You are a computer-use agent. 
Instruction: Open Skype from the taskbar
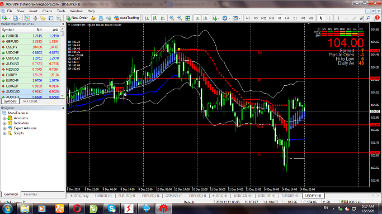(x=111, y=208)
